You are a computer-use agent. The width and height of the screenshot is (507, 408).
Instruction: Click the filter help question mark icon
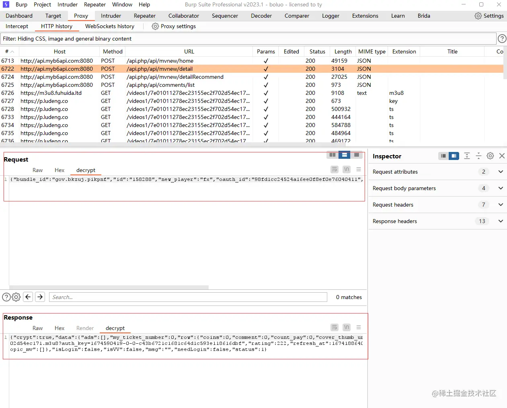pyautogui.click(x=502, y=39)
